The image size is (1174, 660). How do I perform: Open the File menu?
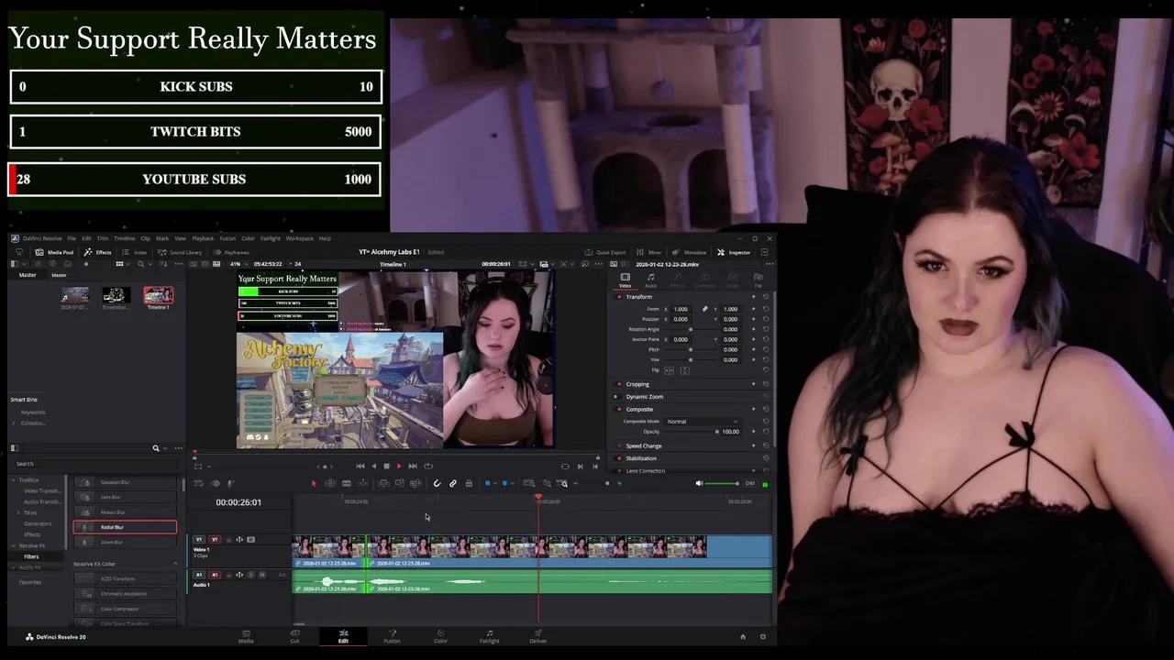pos(72,238)
